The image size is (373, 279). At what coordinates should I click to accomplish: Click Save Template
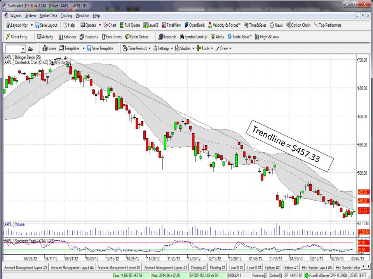point(101,48)
